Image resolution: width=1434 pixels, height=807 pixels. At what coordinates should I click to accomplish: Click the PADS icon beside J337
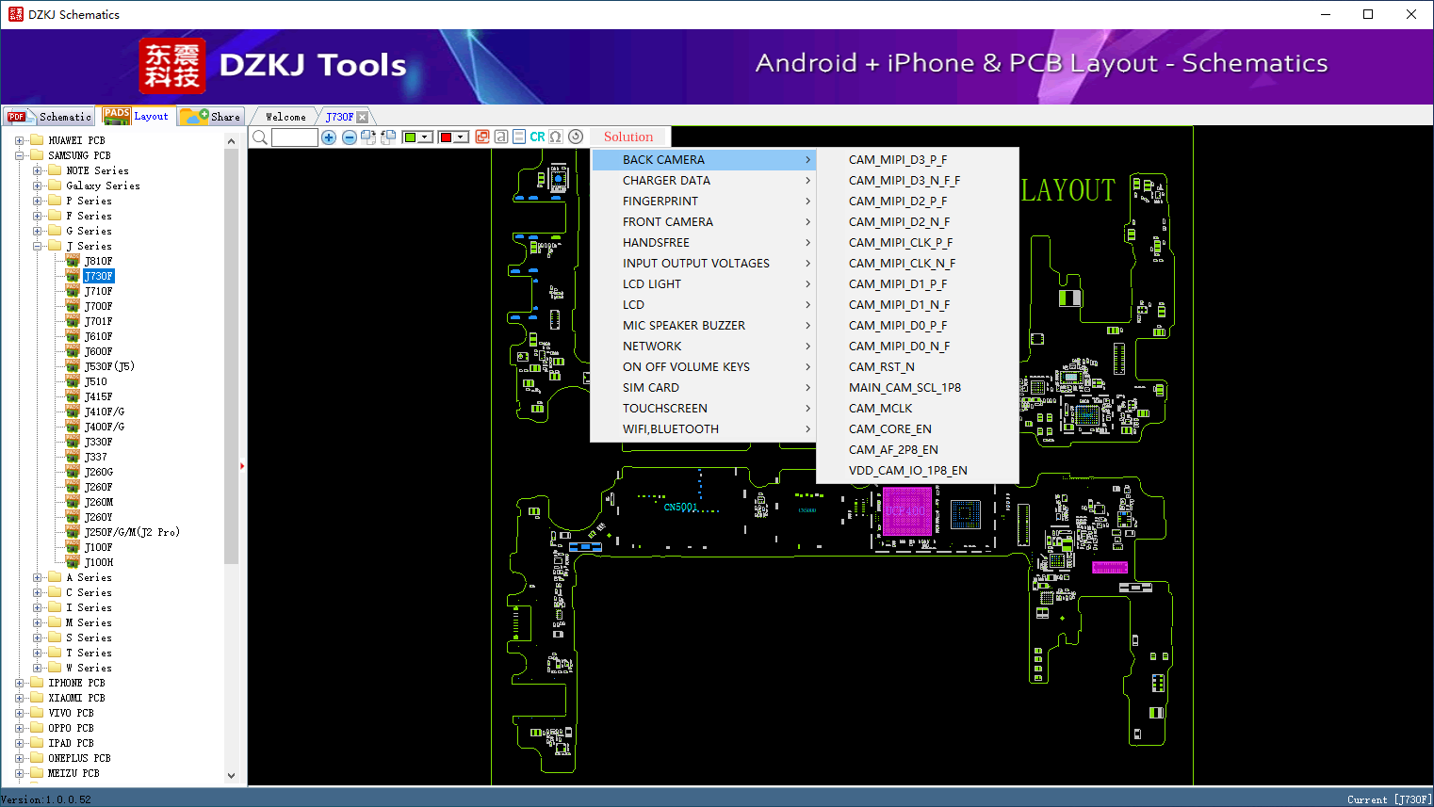pyautogui.click(x=73, y=457)
